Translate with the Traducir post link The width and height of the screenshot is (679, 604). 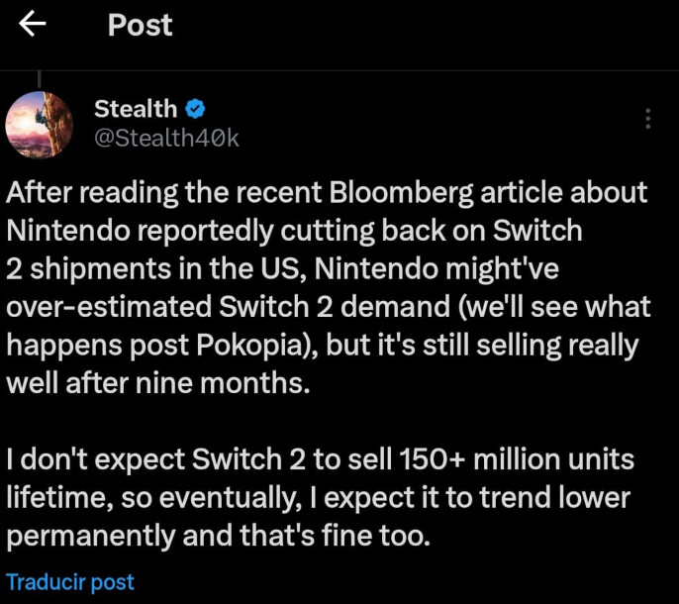coord(70,581)
